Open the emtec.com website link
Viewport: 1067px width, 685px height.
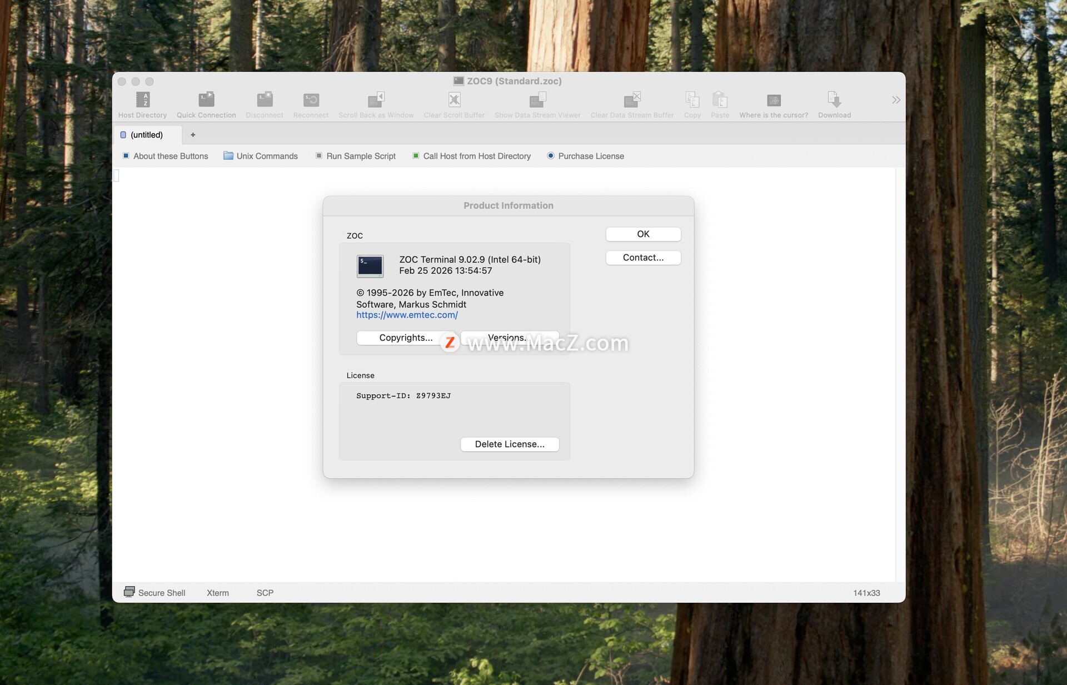(407, 315)
